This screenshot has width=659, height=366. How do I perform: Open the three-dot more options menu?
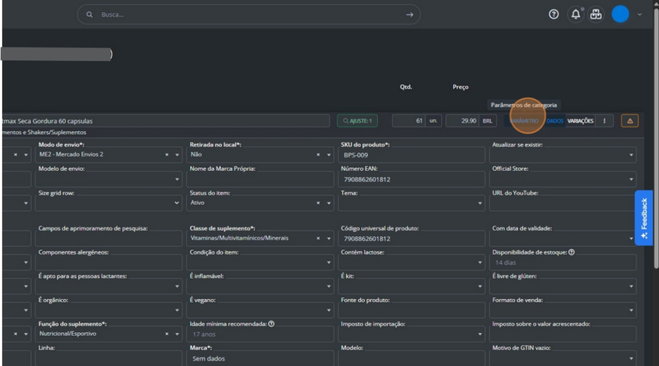(x=604, y=121)
